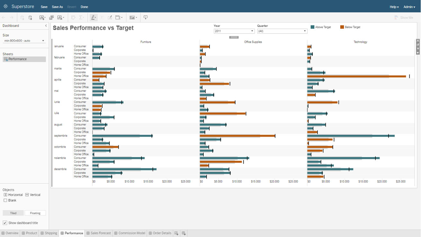Switch to Floating layout mode
The height and width of the screenshot is (237, 421).
(x=35, y=213)
